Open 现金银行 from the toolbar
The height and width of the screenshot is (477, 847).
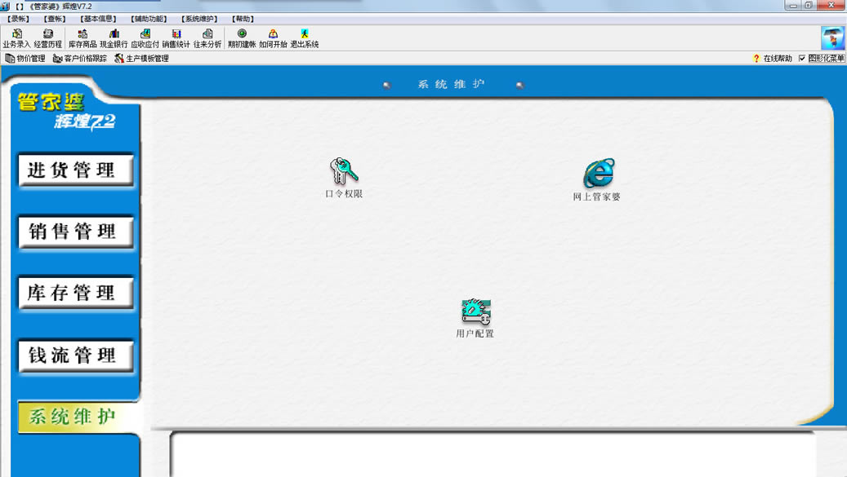pyautogui.click(x=114, y=38)
